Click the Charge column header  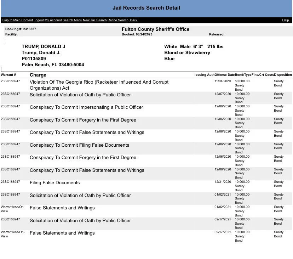38,75
